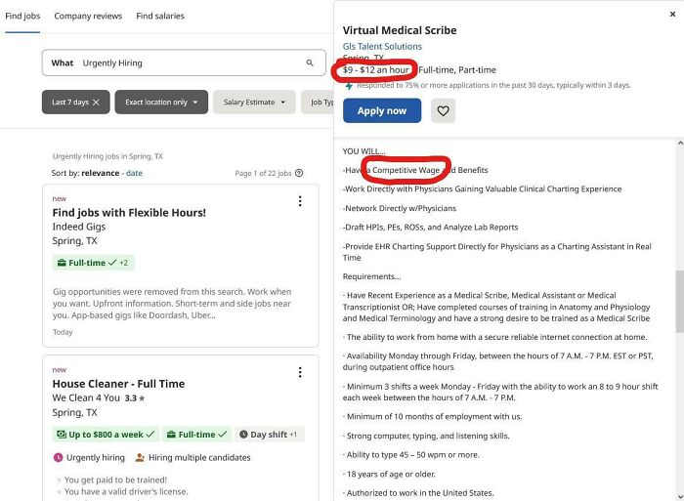The image size is (684, 501).
Task: Remove the Last 7 days filter
Action: tap(96, 103)
